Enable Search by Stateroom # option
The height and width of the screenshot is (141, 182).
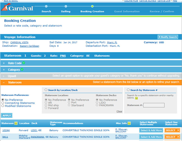point(128,90)
